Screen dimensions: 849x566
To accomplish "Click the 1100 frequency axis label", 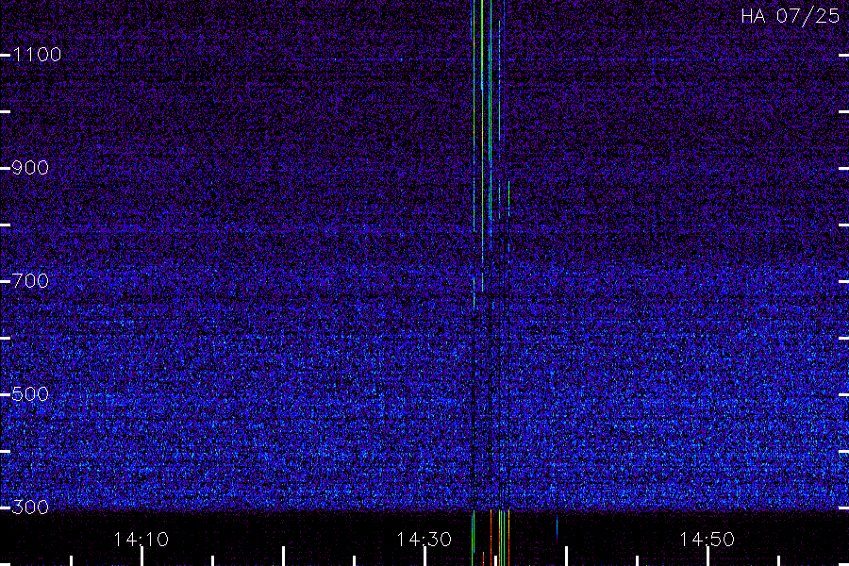I will tap(37, 55).
